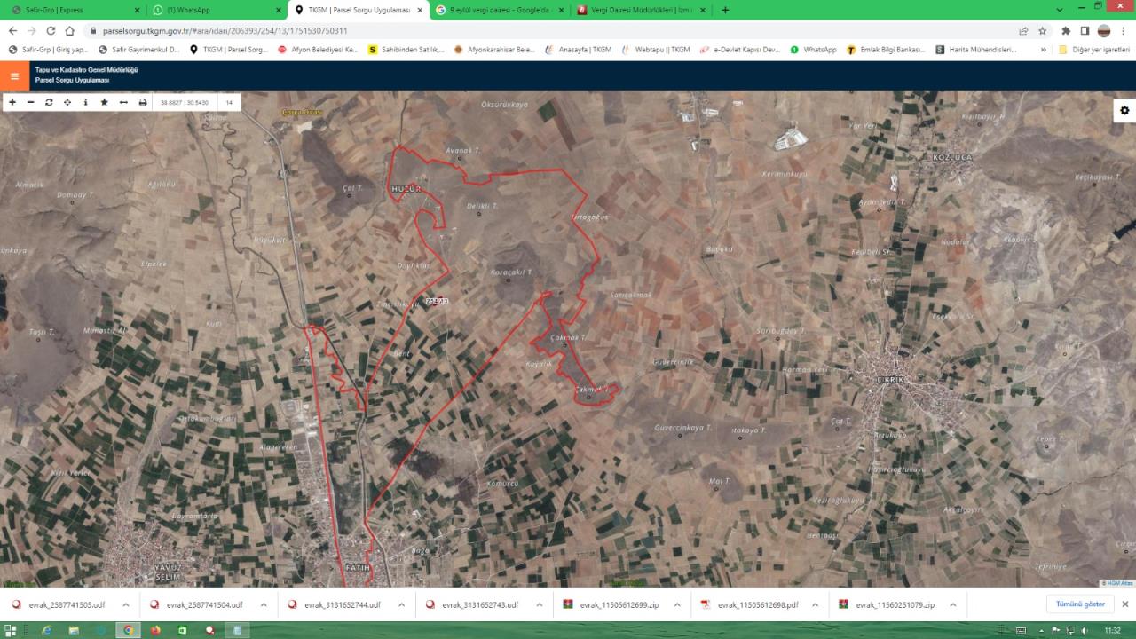Open downloaded file evrak_2587741504.udf
The width and height of the screenshot is (1136, 639).
(x=195, y=604)
